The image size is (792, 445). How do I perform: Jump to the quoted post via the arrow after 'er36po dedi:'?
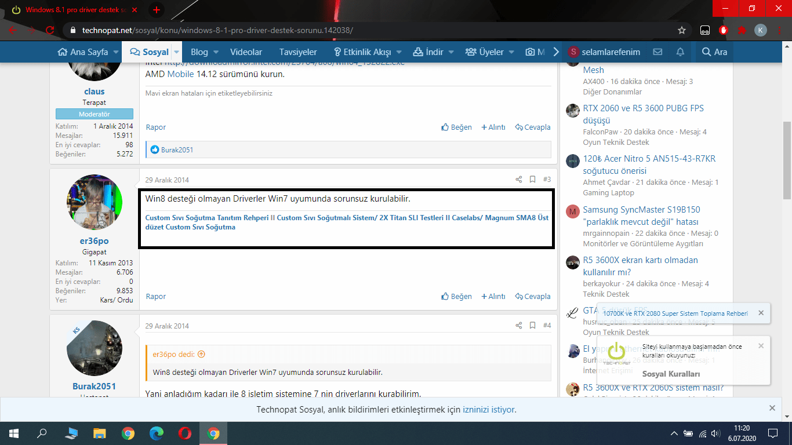click(201, 354)
